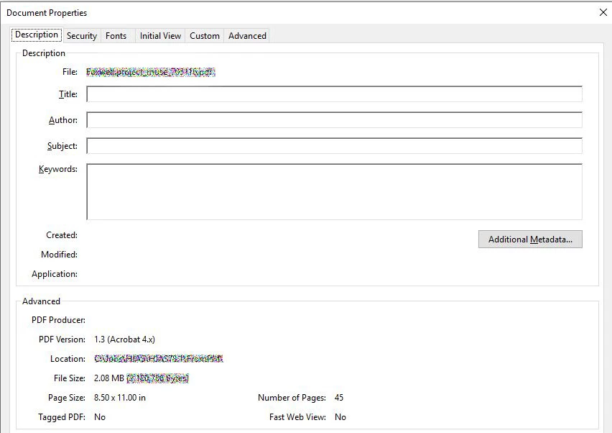Click the Title field label
This screenshot has width=612, height=433.
(x=68, y=94)
